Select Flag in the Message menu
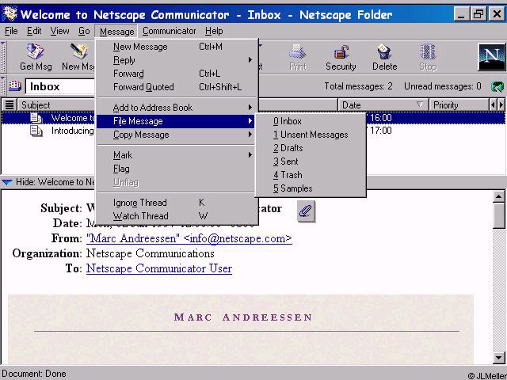The height and width of the screenshot is (380, 507). (x=177, y=169)
